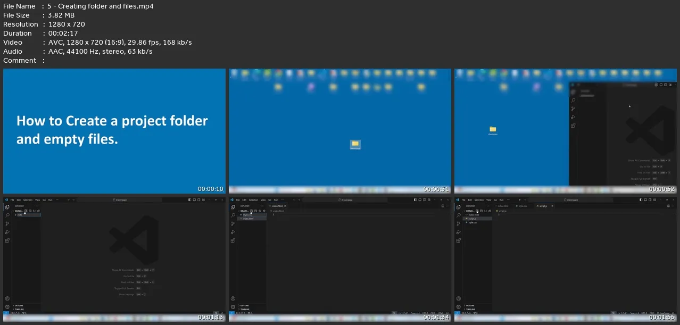This screenshot has width=680, height=325.
Task: Collapse project folder header in 00:01:34 frame
Action: click(x=244, y=211)
